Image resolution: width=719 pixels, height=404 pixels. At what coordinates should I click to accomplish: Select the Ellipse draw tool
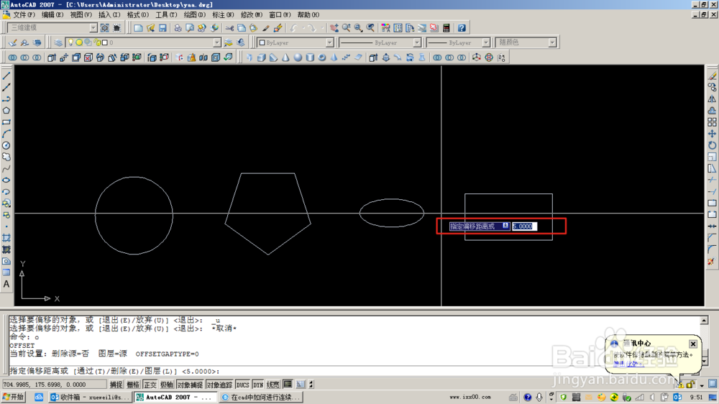coord(6,180)
